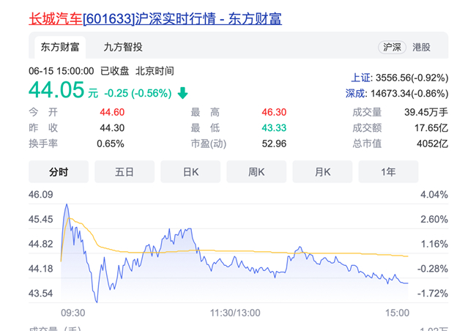
Task: Open the 深成 index link
Action: coord(355,93)
